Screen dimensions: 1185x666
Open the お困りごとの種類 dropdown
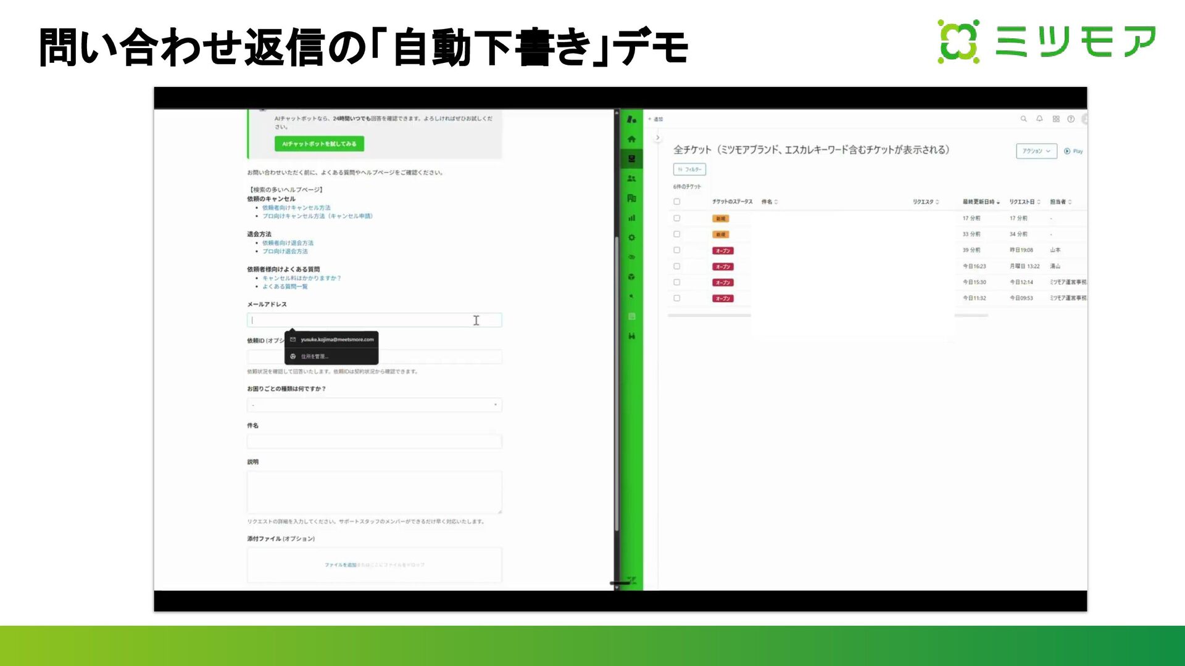click(374, 405)
